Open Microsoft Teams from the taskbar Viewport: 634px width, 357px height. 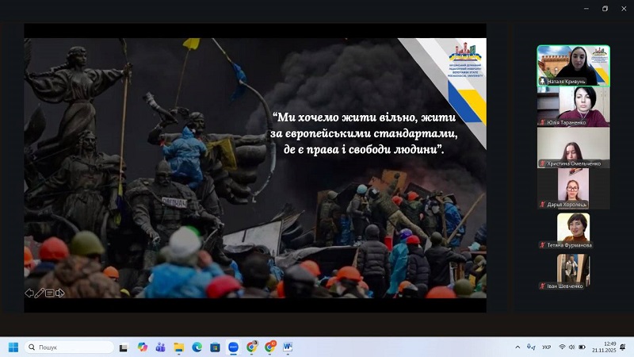point(160,347)
